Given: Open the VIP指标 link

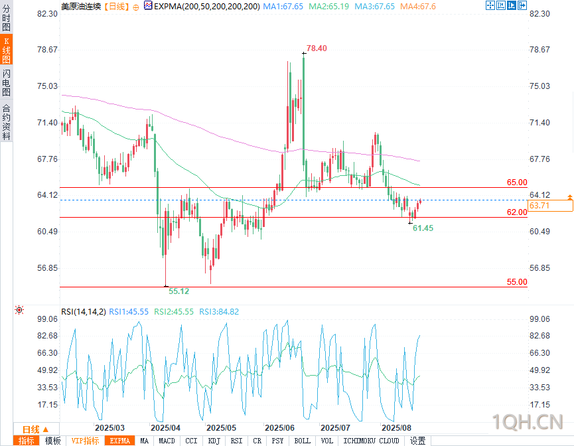Looking at the screenshot, I should coord(85,441).
